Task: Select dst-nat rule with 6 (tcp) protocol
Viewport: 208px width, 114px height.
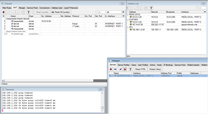Action: (x=63, y=24)
